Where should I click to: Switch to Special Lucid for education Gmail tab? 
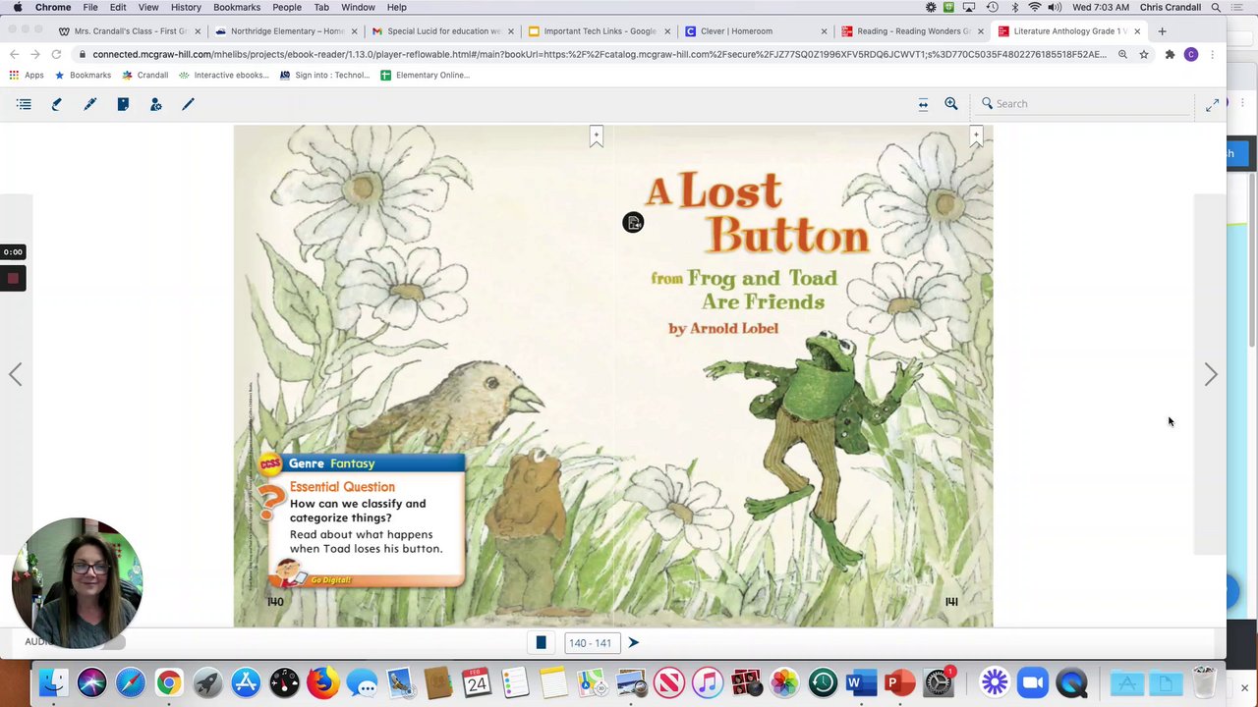tap(443, 31)
